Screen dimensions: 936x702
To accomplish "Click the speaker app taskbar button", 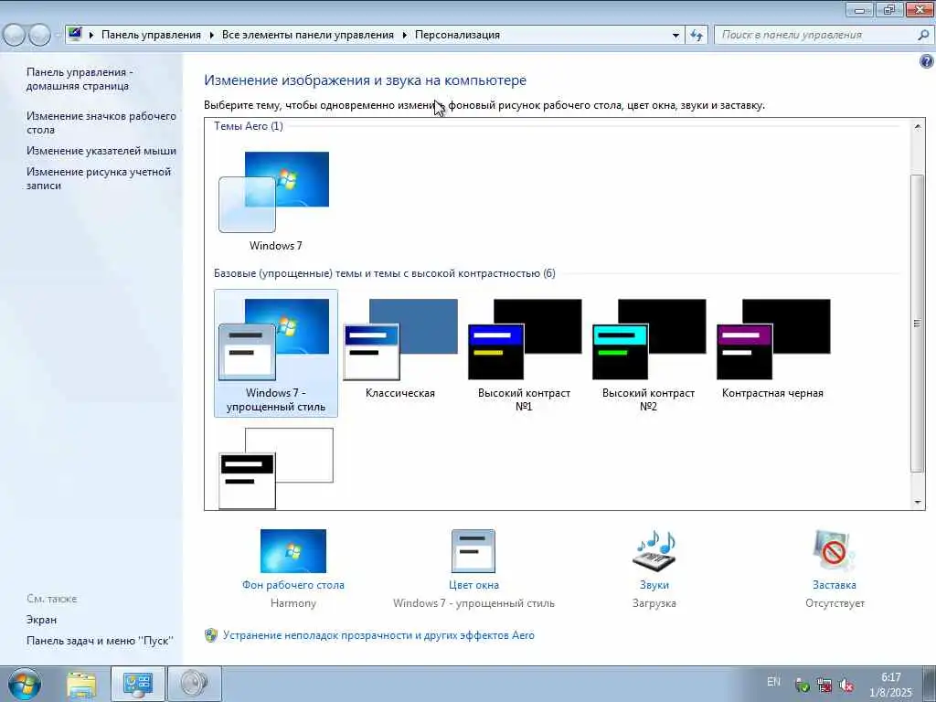I will click(x=194, y=684).
